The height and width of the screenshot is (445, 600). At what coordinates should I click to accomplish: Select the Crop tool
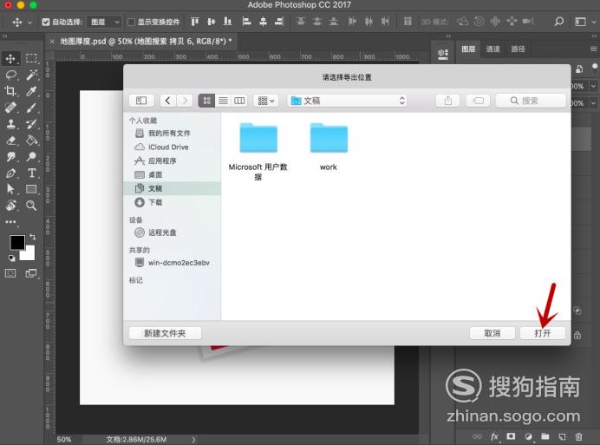[x=10, y=91]
